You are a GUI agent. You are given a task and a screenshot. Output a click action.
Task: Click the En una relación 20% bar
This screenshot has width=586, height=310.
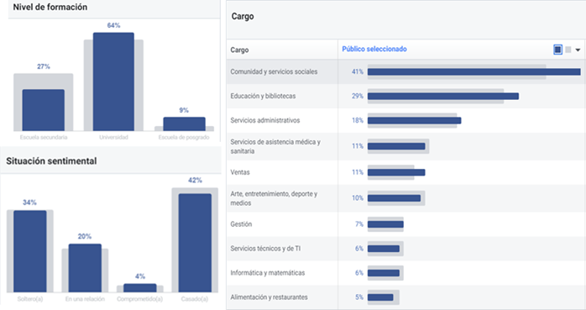(x=85, y=268)
